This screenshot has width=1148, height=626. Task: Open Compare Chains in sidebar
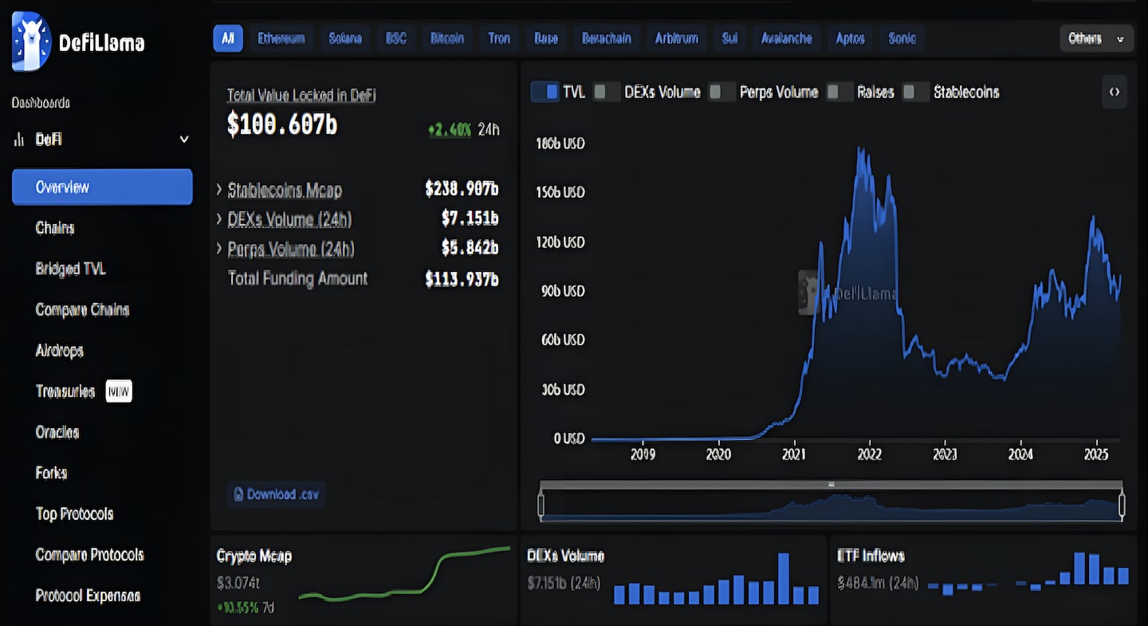pos(82,309)
